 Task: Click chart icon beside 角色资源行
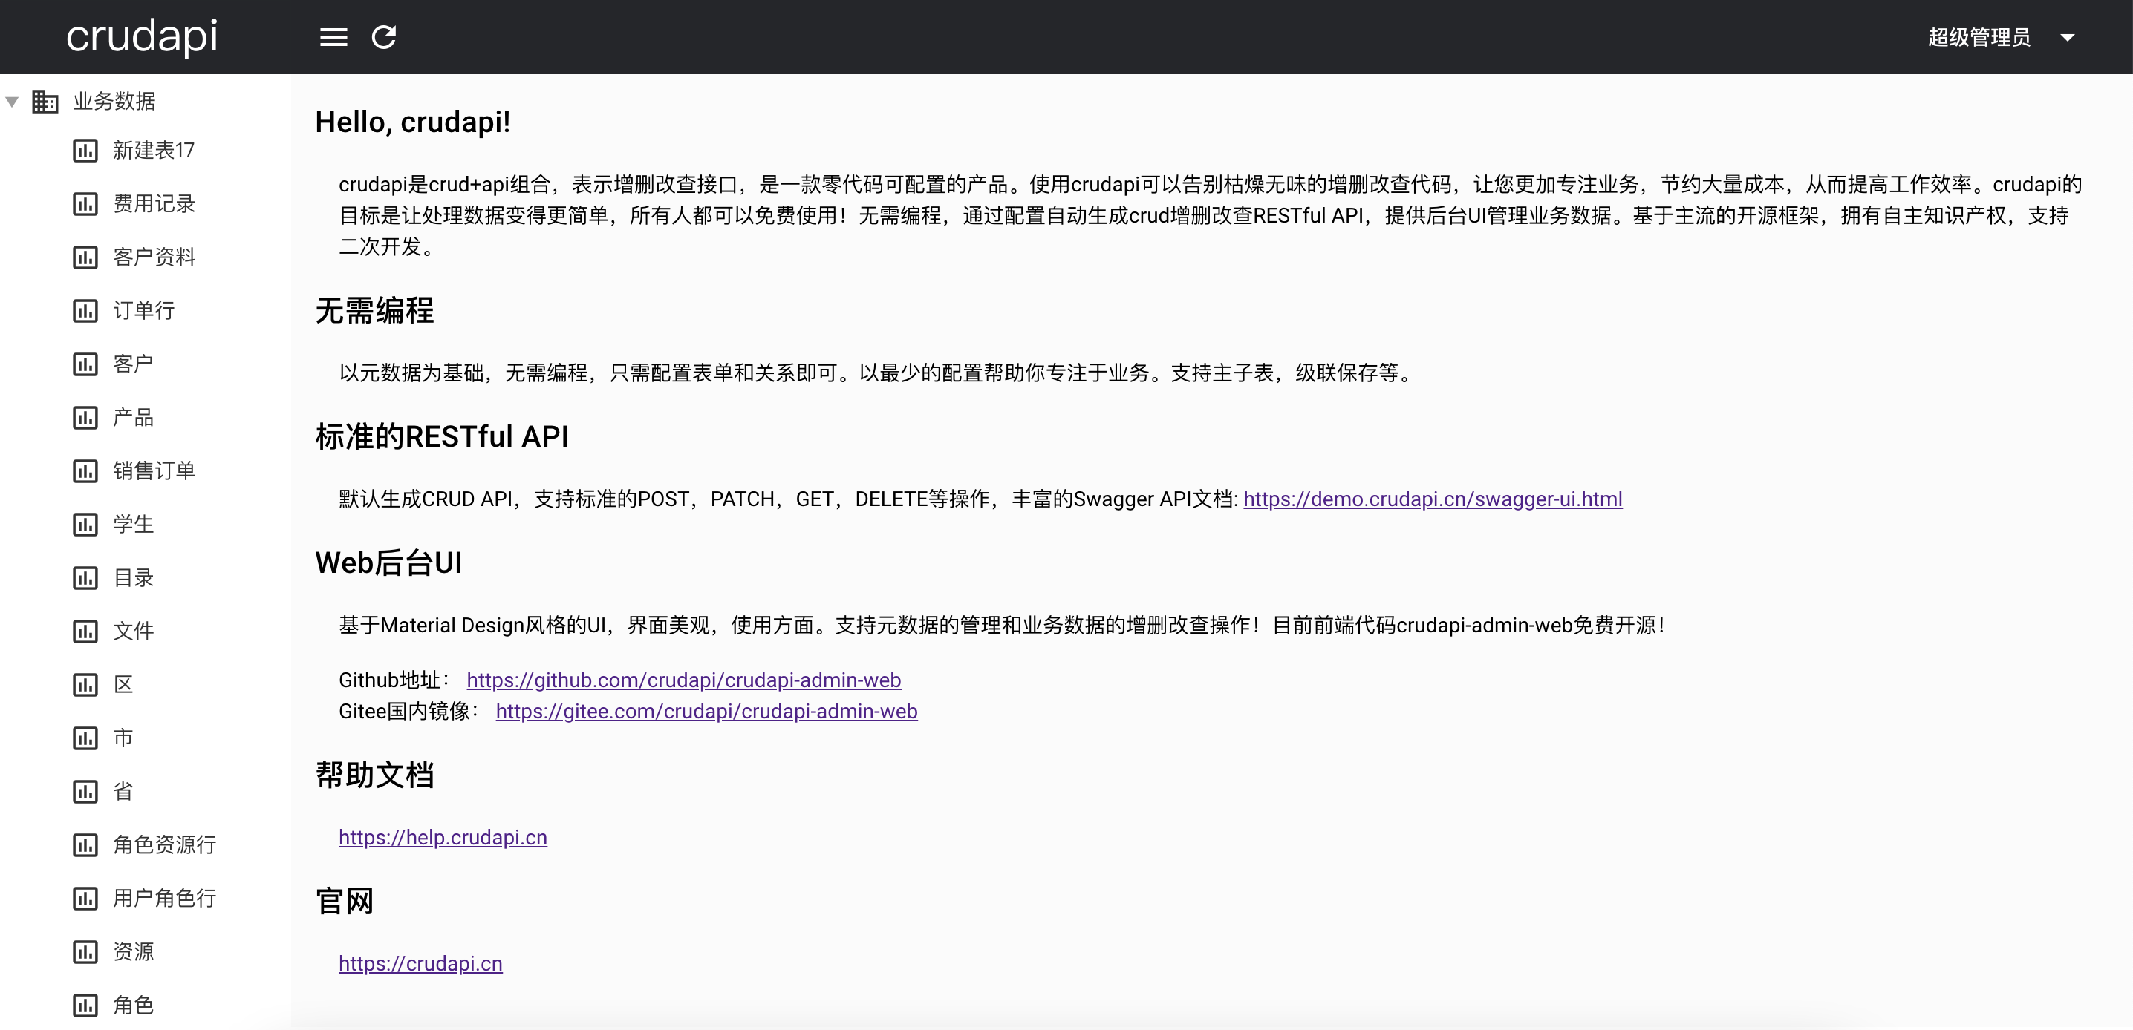pyautogui.click(x=85, y=844)
